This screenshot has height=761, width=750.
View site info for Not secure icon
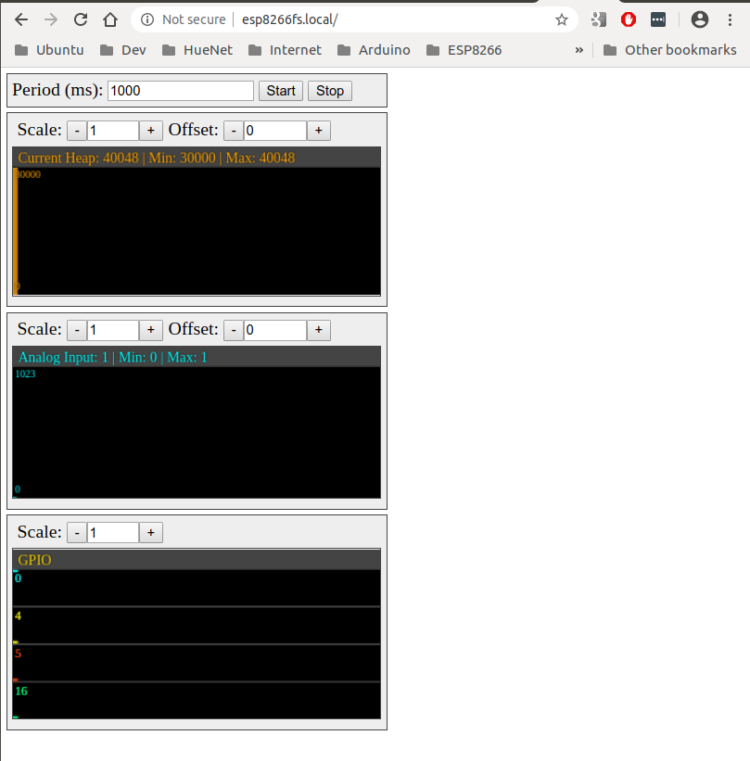[148, 19]
